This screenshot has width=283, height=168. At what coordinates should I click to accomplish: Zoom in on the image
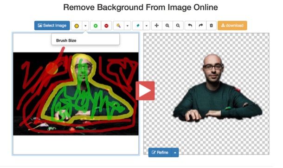point(167,26)
